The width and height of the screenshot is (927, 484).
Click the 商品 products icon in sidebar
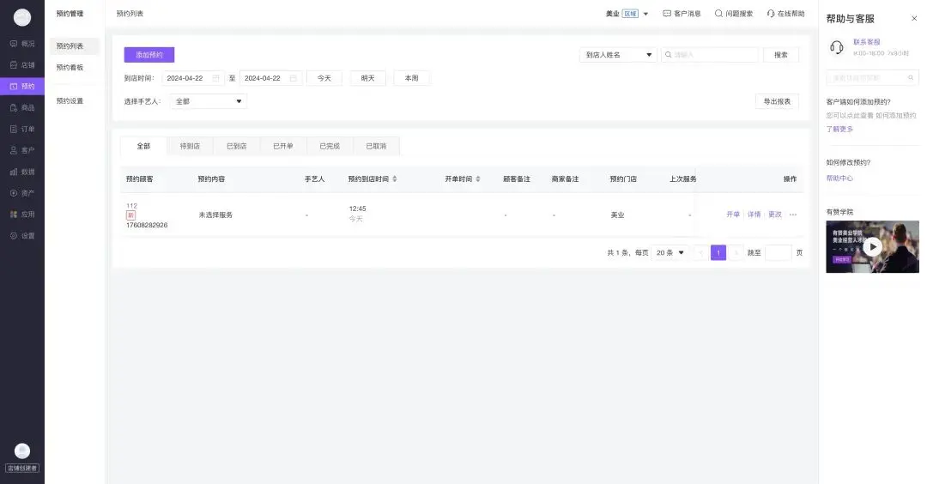coord(14,107)
